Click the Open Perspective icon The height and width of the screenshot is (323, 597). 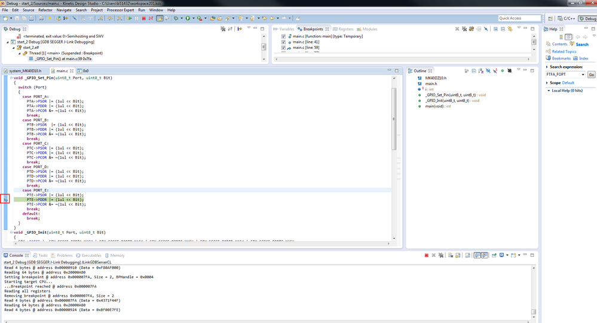click(x=550, y=18)
